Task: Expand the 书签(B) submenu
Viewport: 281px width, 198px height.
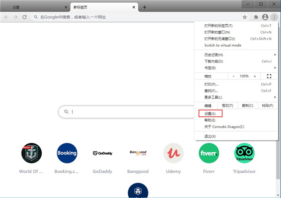Action: pos(234,68)
